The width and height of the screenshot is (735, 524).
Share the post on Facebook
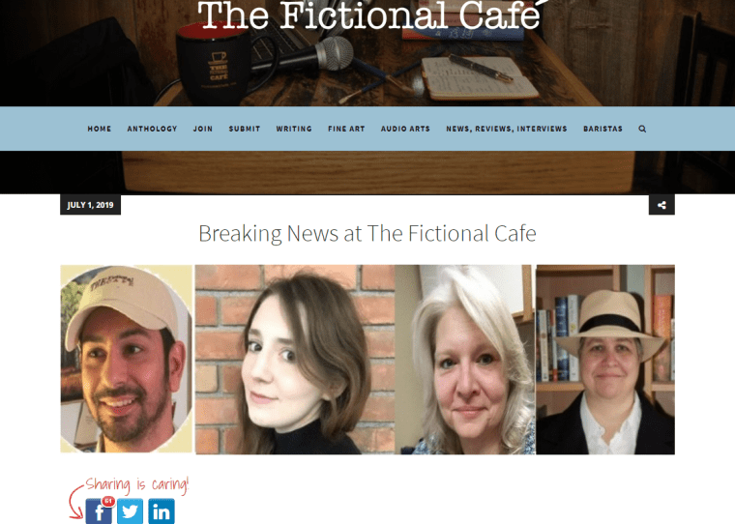(99, 511)
